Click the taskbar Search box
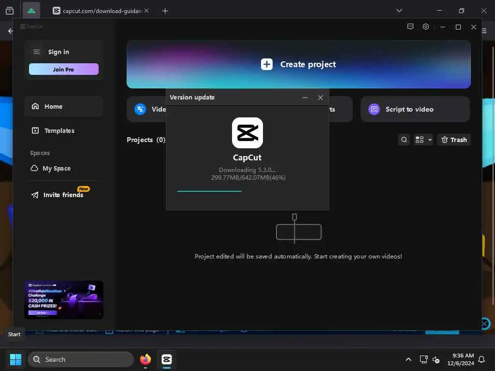Screen dimensions: 495x371 click(x=81, y=359)
